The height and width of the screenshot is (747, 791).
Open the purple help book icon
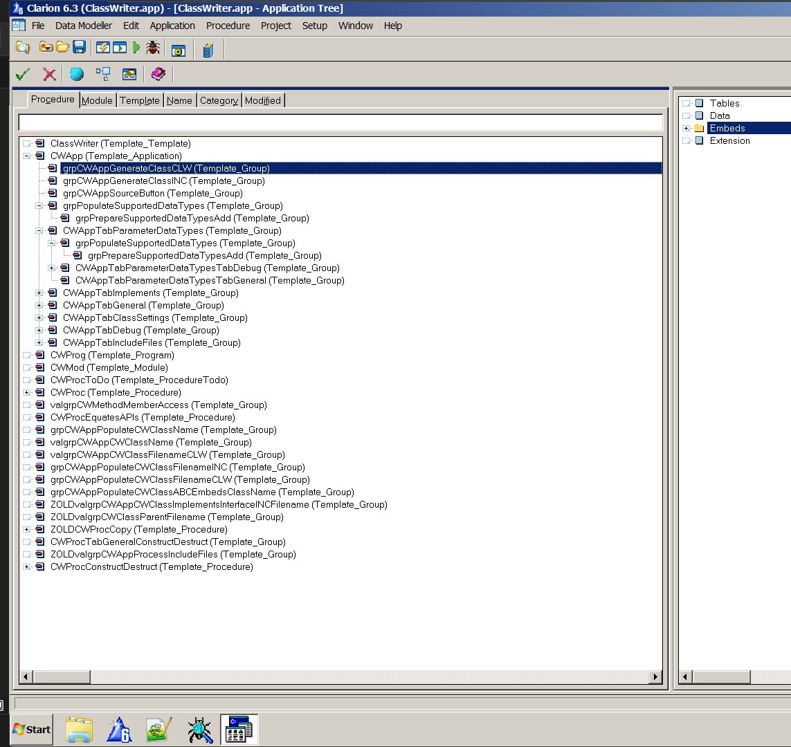coord(158,74)
